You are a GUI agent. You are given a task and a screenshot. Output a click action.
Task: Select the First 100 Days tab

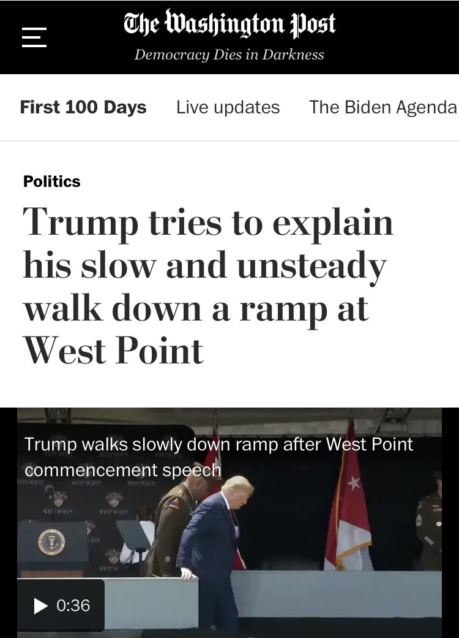(83, 107)
